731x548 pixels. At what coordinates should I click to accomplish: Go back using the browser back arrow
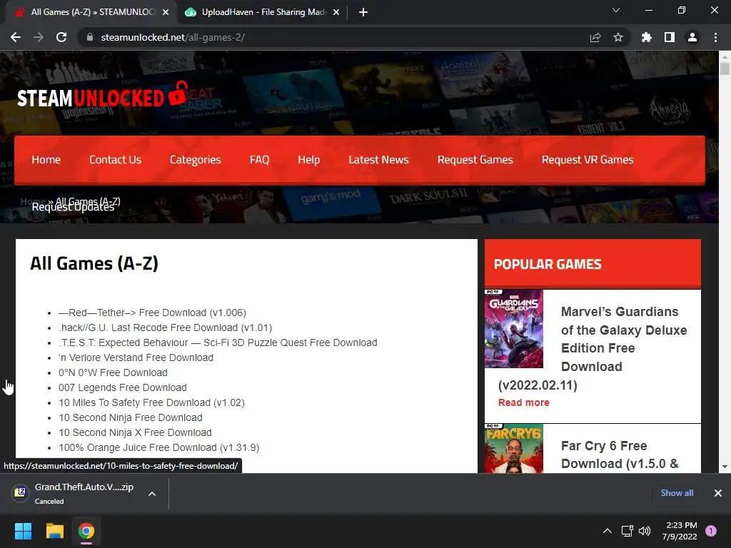(x=16, y=37)
